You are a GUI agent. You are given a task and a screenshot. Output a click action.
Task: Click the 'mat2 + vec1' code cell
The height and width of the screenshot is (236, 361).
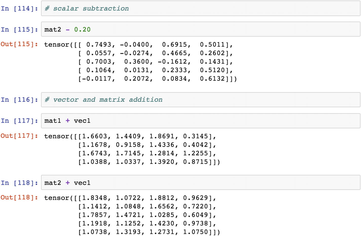click(x=201, y=183)
